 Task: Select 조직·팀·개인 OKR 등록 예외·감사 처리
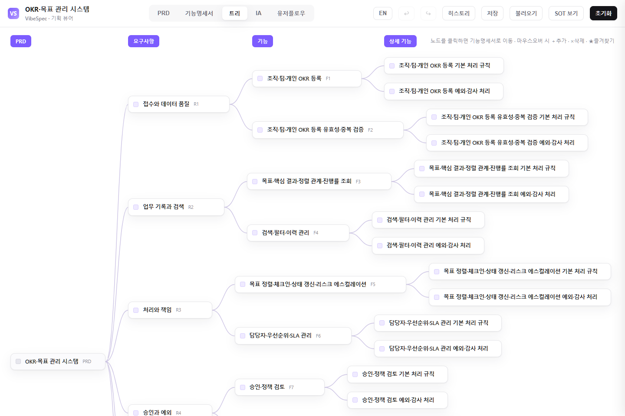(444, 91)
